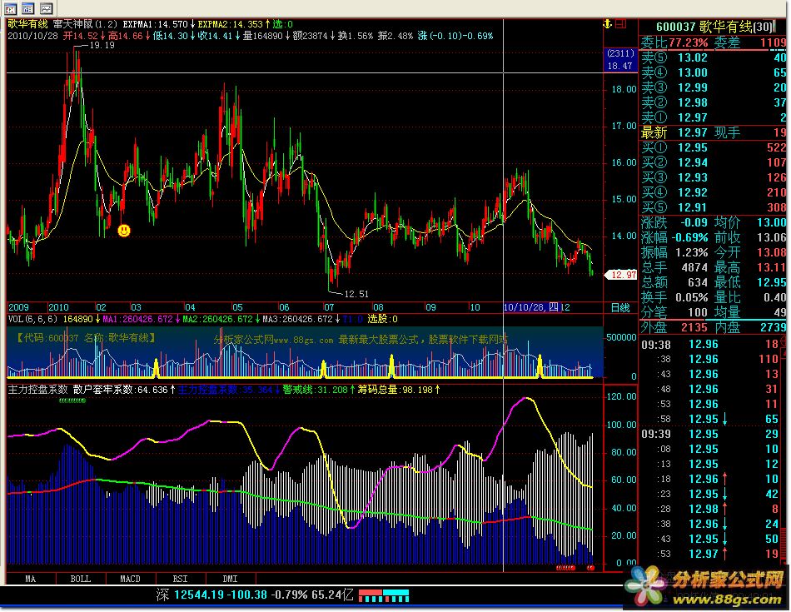Click the red and cyan market breadth bar
The width and height of the screenshot is (791, 612).
click(x=383, y=595)
